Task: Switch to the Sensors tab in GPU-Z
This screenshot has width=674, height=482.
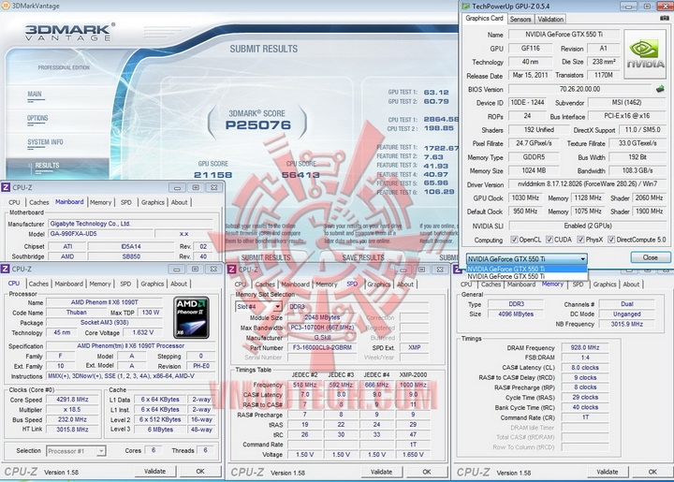Action: (x=520, y=19)
